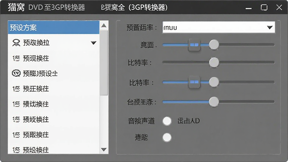Select the TV preset row text

coord(40,73)
